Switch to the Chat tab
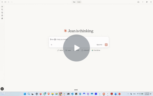The width and height of the screenshot is (153, 96). [74, 2]
